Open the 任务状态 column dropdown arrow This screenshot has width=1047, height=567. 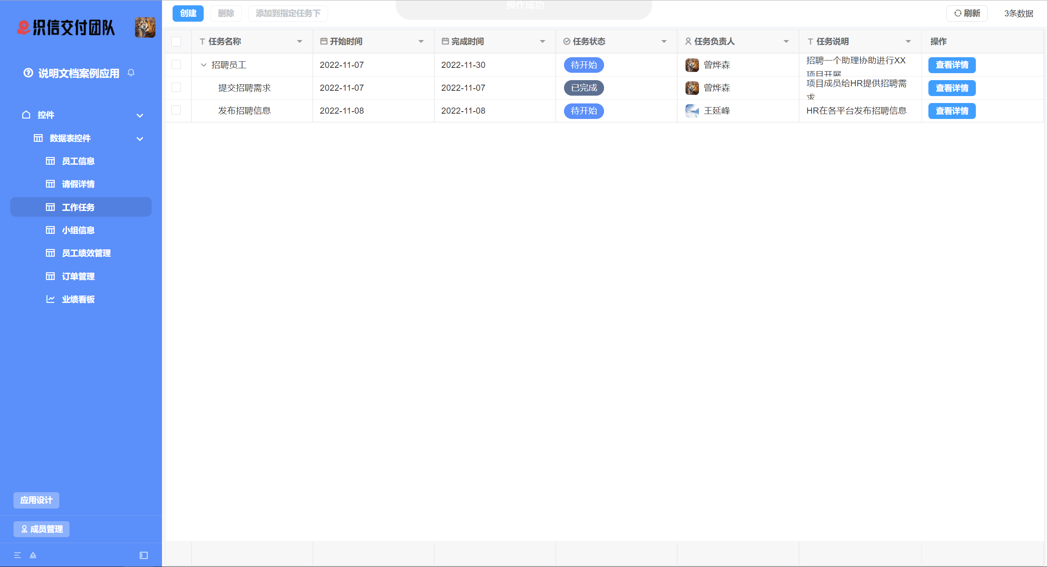click(664, 41)
